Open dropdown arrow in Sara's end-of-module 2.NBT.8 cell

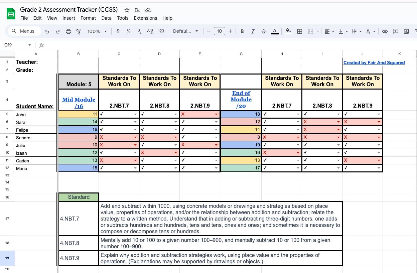338,122
